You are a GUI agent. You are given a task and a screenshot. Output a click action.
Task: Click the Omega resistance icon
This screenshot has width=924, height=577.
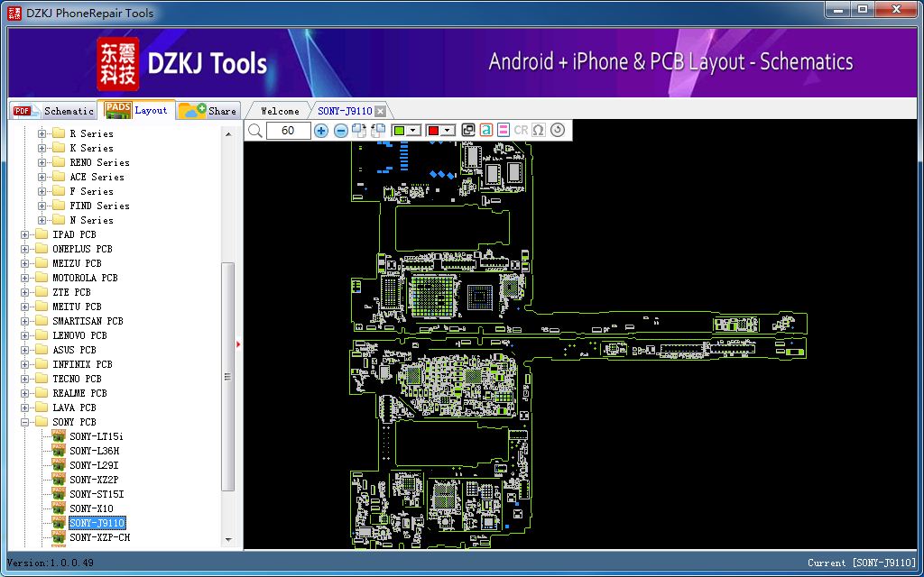coord(539,131)
